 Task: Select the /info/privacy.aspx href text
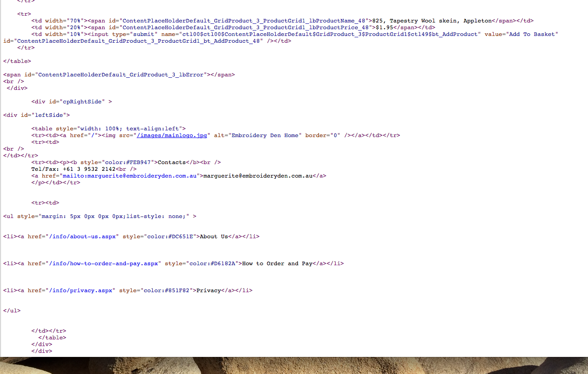tap(81, 290)
